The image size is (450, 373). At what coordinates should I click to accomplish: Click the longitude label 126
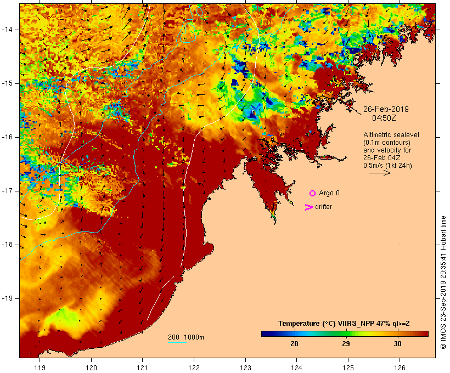pos(400,368)
